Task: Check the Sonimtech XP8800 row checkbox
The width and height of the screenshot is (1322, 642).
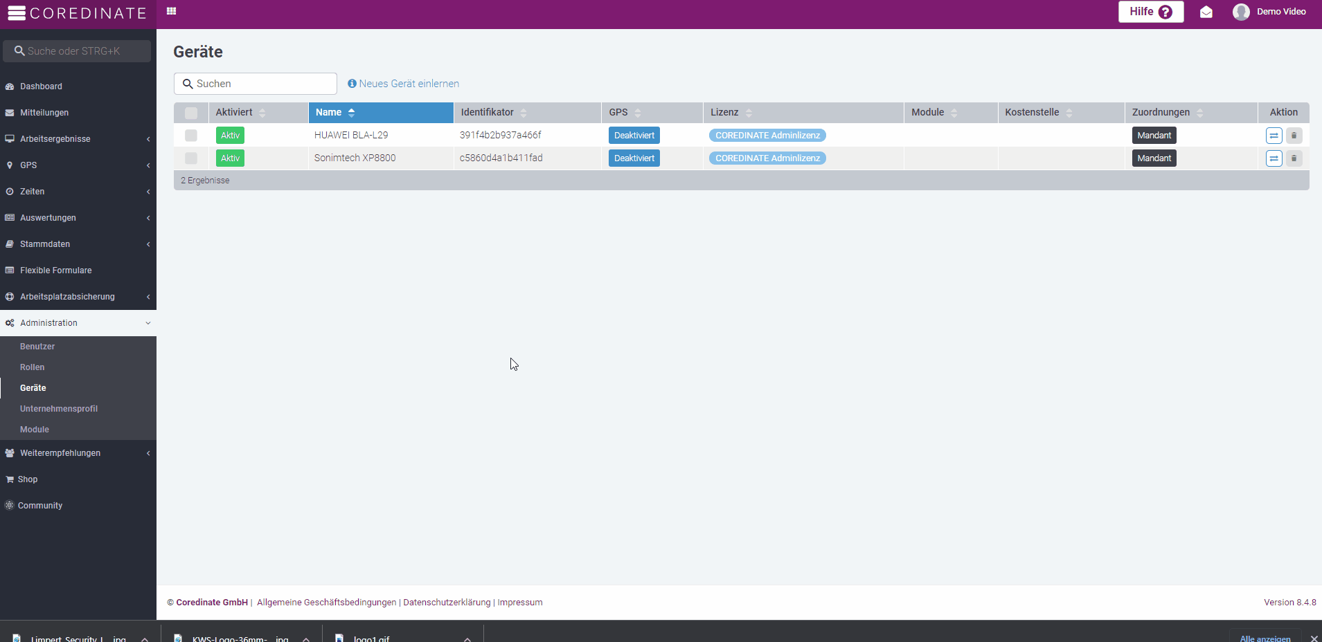Action: point(191,158)
